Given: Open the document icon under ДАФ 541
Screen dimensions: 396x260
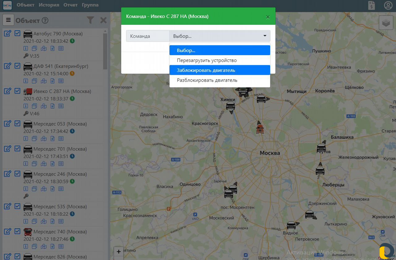Looking at the screenshot, I should pos(53,81).
